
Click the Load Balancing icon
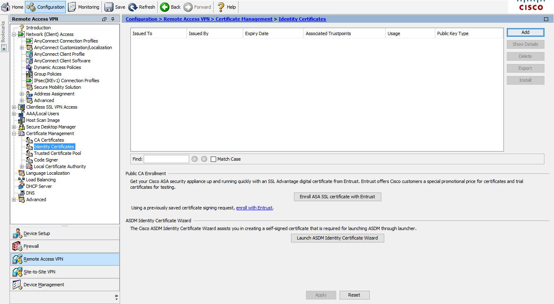pos(22,180)
